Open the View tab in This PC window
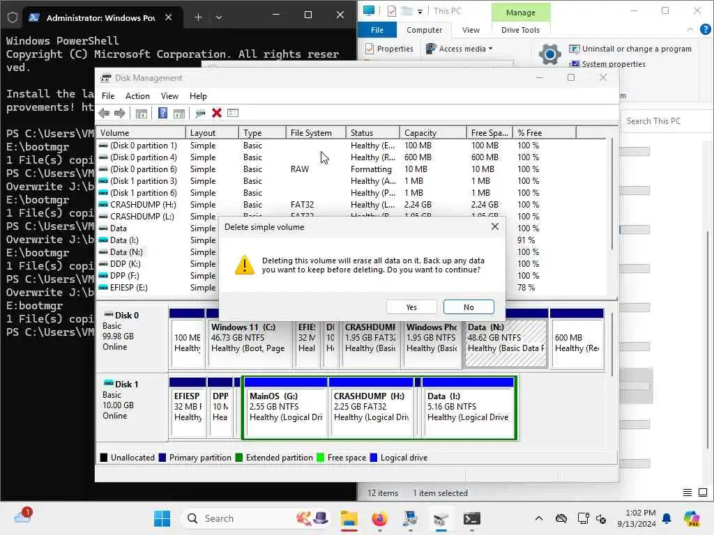The height and width of the screenshot is (535, 714). coord(471,30)
